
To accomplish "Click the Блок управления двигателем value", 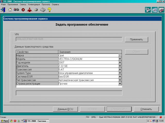I will [x=88, y=73].
